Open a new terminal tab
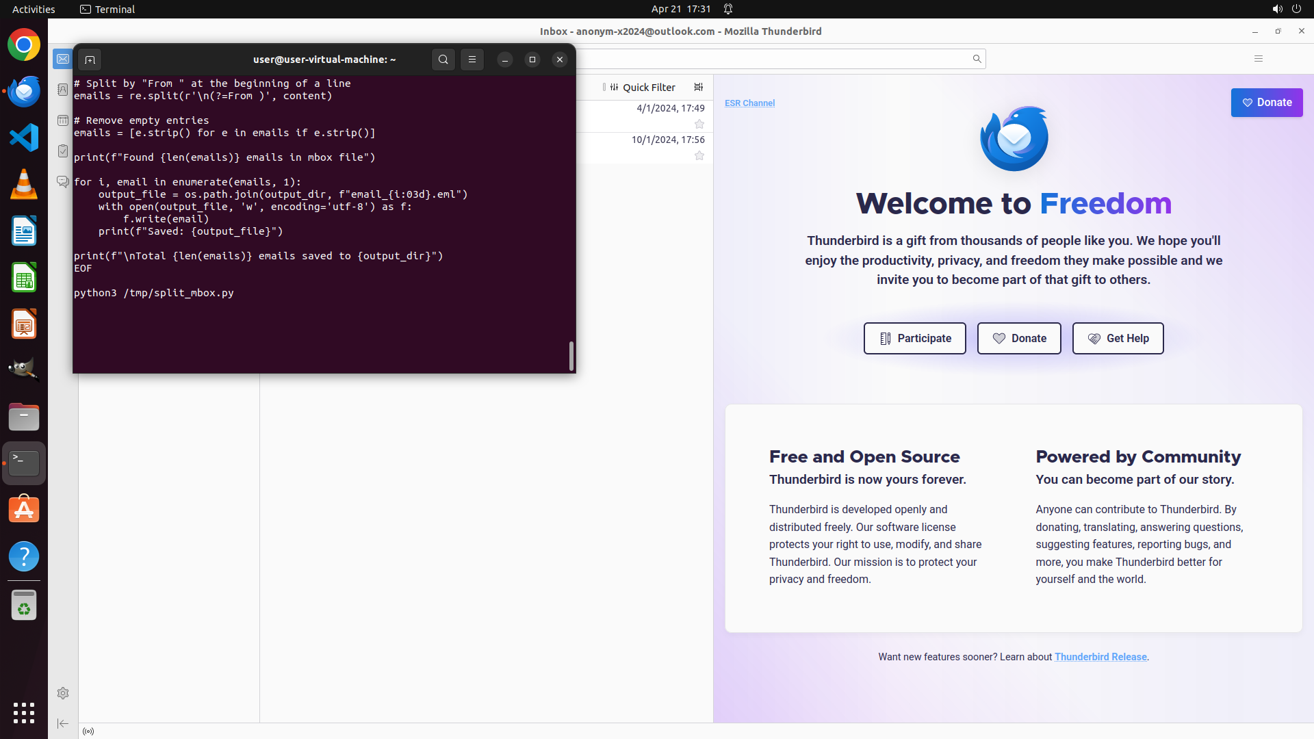The width and height of the screenshot is (1314, 739). click(90, 60)
